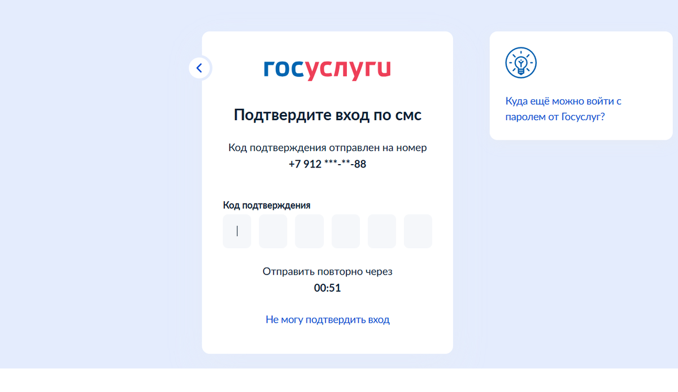
Task: Click 'Не могу подтвердить вход' link
Action: coord(328,320)
